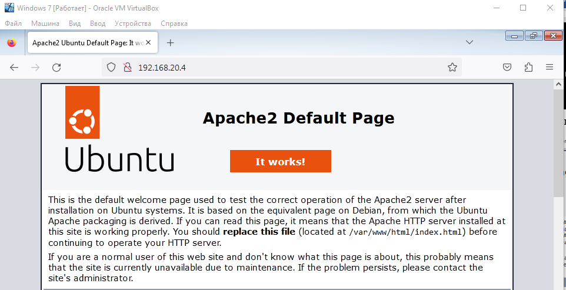566x290 pixels.
Task: Minimize the VirtualBox host window
Action: [x=497, y=8]
